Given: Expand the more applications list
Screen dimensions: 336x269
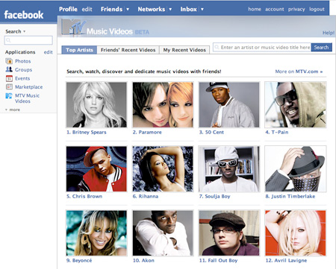Looking at the screenshot, I should pos(13,110).
